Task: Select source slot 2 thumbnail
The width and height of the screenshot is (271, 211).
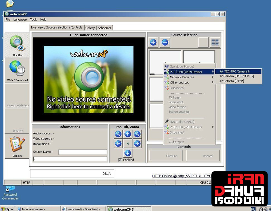Action: tap(199, 57)
